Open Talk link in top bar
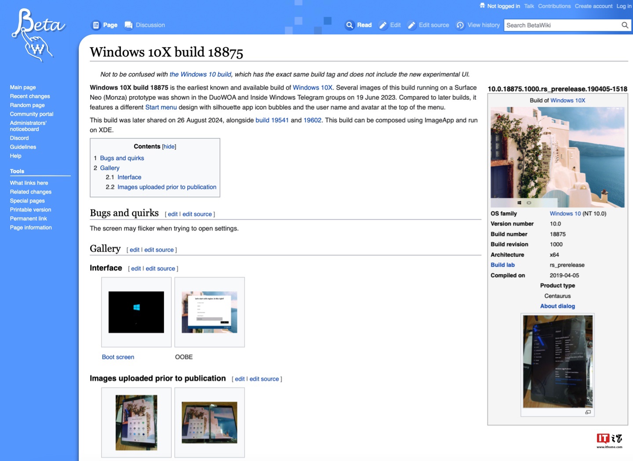633x461 pixels. pos(529,6)
